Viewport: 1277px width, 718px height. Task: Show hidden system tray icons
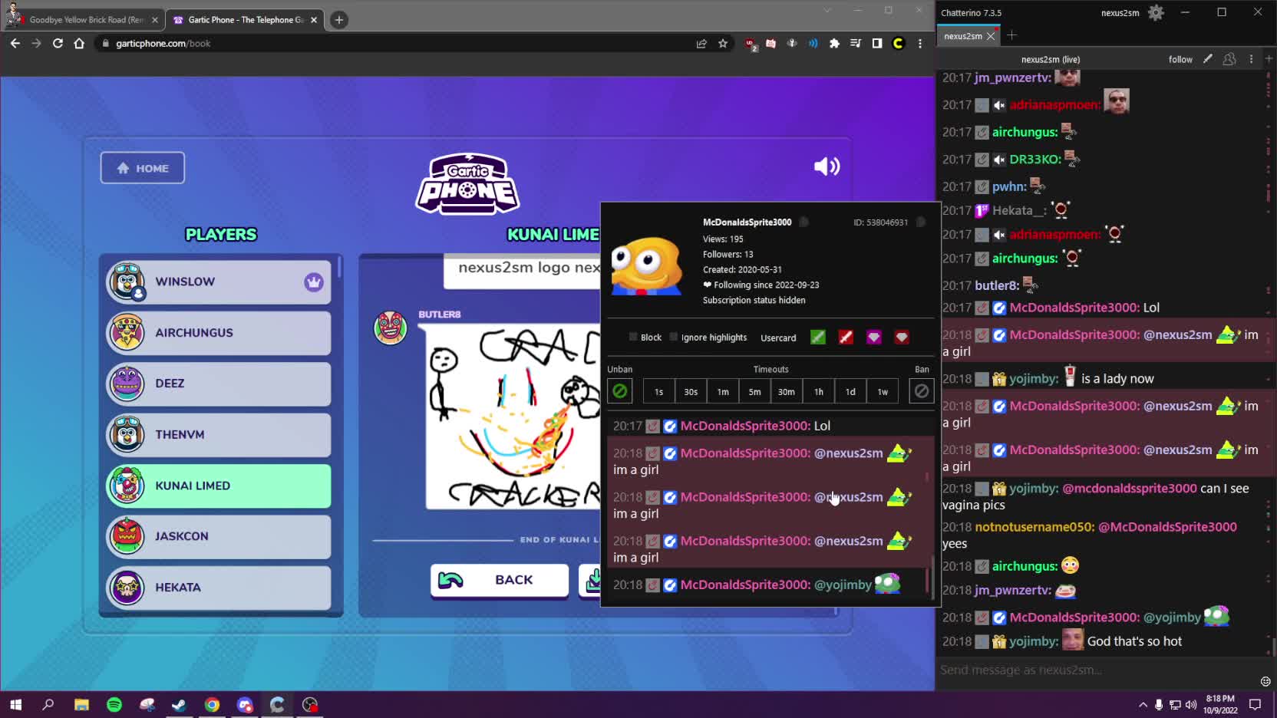[1143, 704]
